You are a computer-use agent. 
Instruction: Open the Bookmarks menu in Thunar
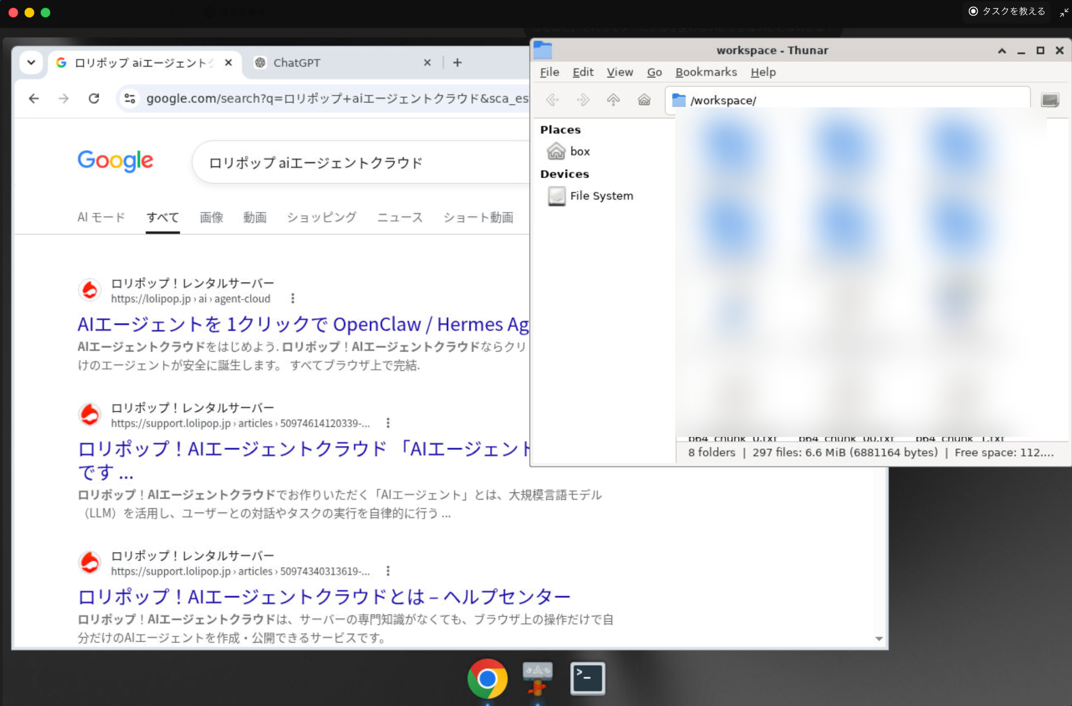706,72
